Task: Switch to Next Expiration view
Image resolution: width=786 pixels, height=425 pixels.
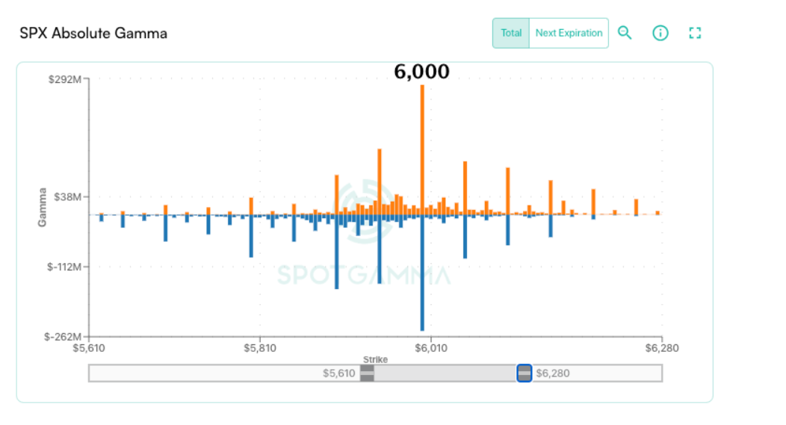Action: tap(569, 33)
